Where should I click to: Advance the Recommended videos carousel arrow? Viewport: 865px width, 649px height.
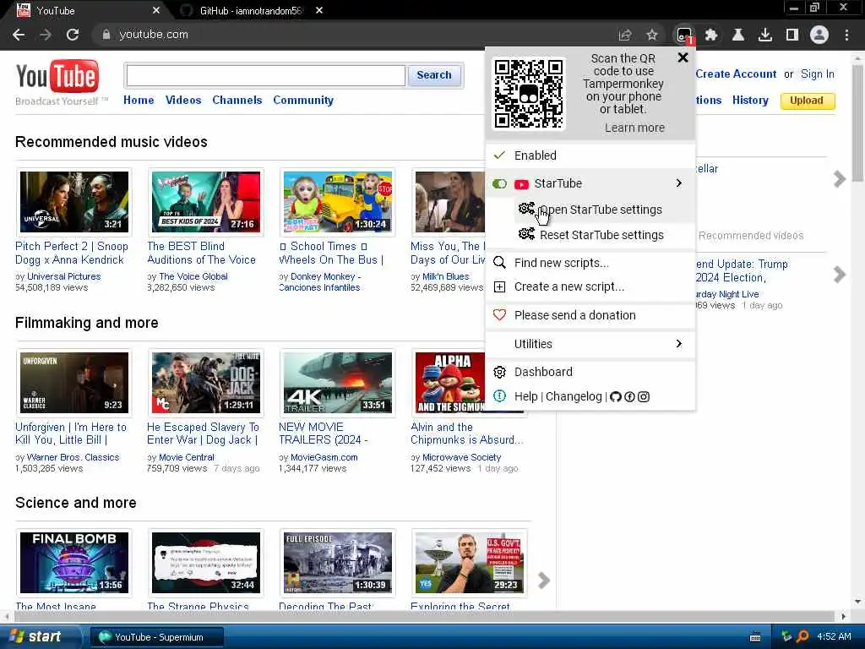tap(840, 275)
